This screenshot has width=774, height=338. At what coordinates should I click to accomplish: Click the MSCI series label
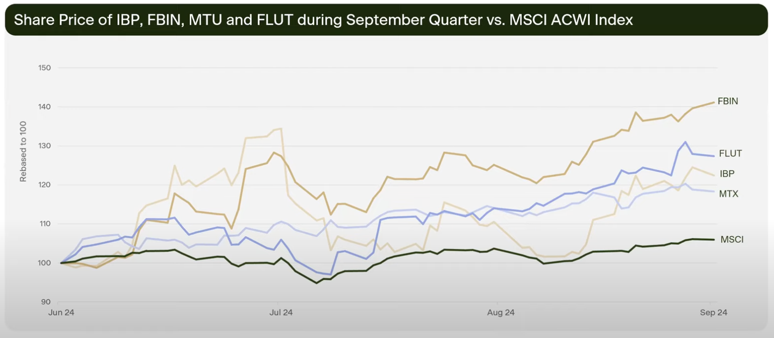[732, 240]
